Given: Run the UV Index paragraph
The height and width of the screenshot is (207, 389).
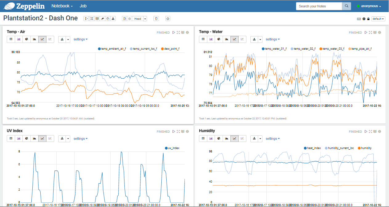Looking at the screenshot, I should tap(174, 131).
